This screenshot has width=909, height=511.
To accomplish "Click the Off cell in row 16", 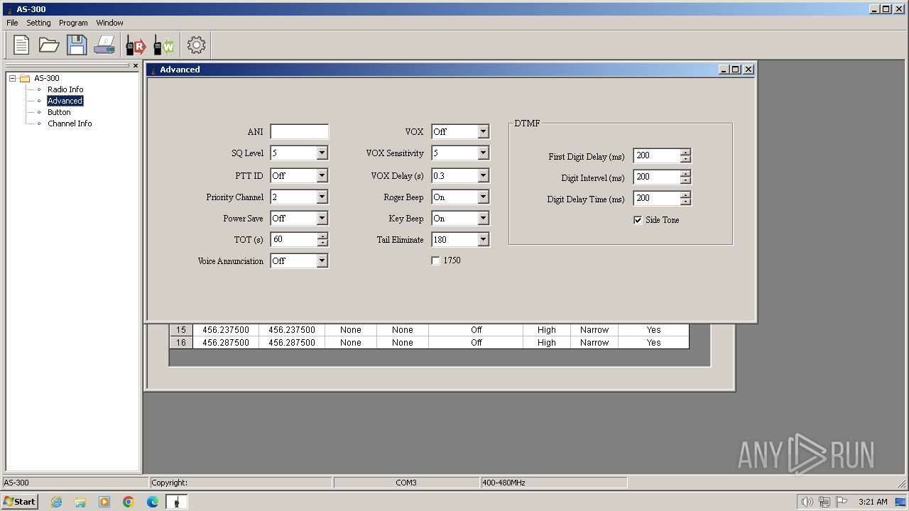I will tap(476, 343).
